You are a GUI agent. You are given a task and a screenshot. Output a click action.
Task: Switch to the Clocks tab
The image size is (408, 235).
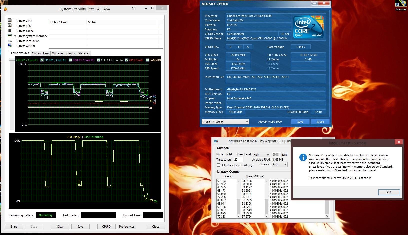71,53
